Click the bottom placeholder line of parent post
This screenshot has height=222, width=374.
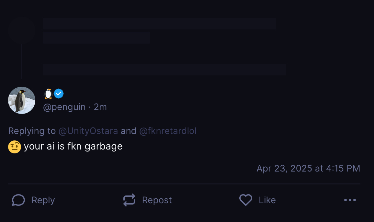pos(164,70)
